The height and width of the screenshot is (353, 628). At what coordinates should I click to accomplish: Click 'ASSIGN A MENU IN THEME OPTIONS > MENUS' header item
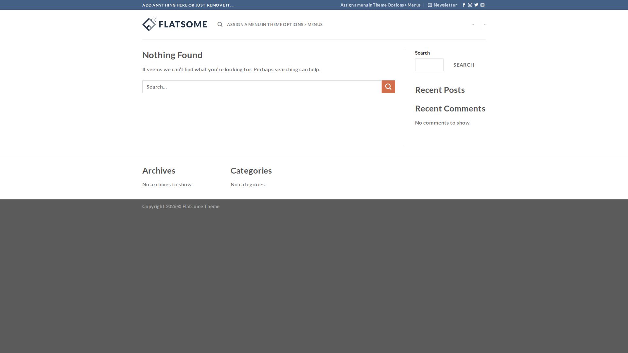point(275,25)
